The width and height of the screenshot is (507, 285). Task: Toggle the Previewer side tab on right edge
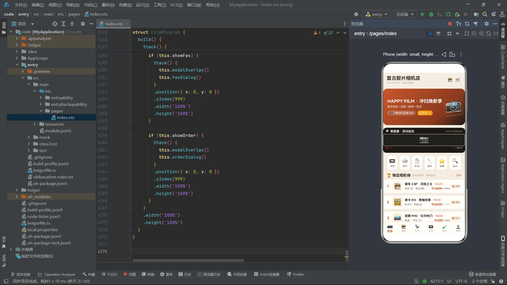503,30
